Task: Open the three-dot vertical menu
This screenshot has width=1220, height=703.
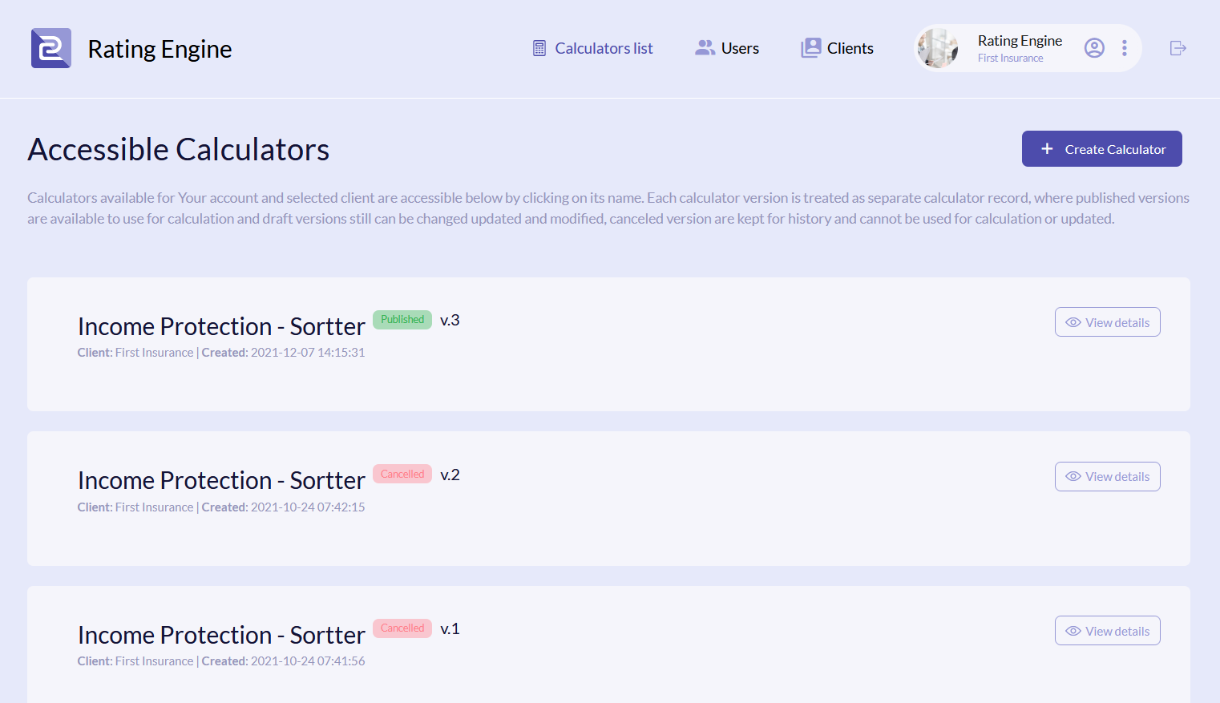Action: point(1125,48)
